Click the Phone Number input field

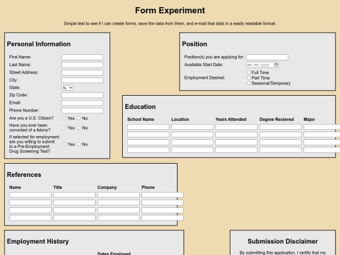pyautogui.click(x=82, y=111)
